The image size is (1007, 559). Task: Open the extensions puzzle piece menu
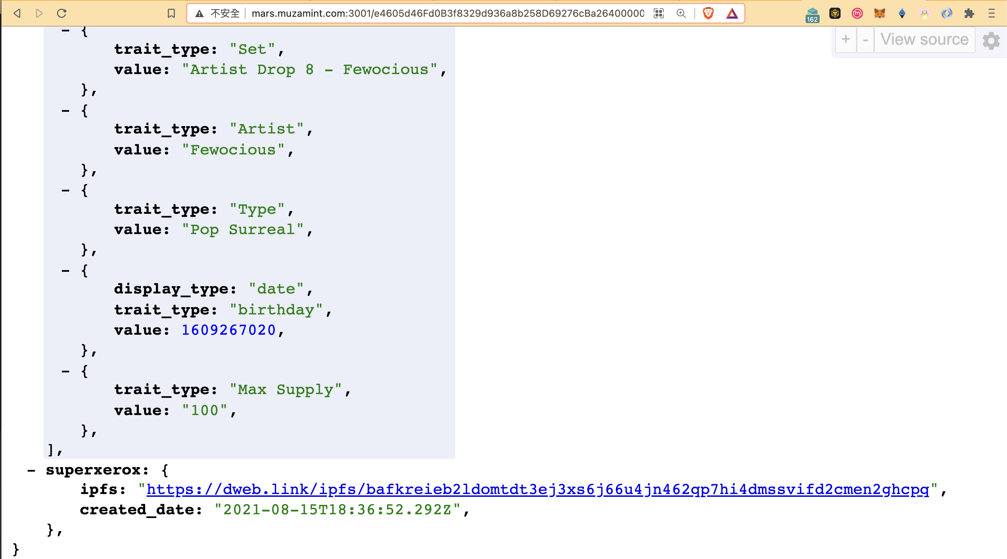[x=969, y=14]
